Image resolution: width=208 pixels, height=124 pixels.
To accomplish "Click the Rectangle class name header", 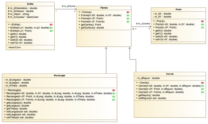I will coord(60,76).
